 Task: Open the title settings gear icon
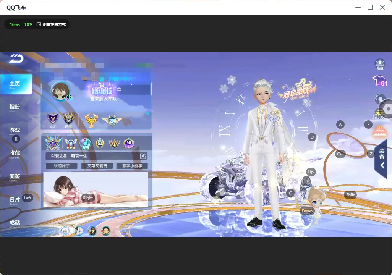(119, 89)
